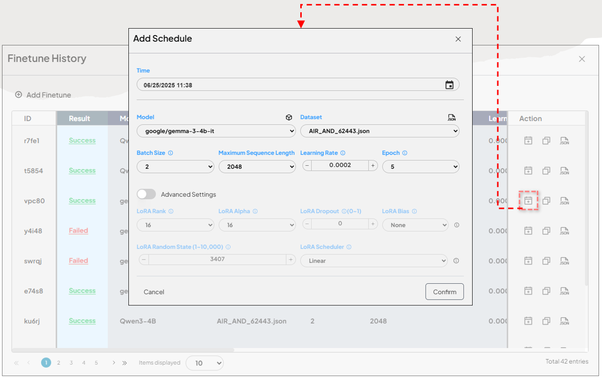The image size is (602, 378).
Task: Enable the Advanced Settings toggle
Action: 146,194
